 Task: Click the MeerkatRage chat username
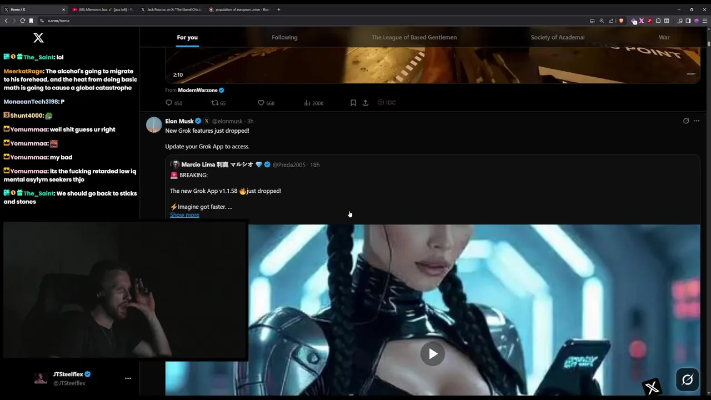pos(23,71)
